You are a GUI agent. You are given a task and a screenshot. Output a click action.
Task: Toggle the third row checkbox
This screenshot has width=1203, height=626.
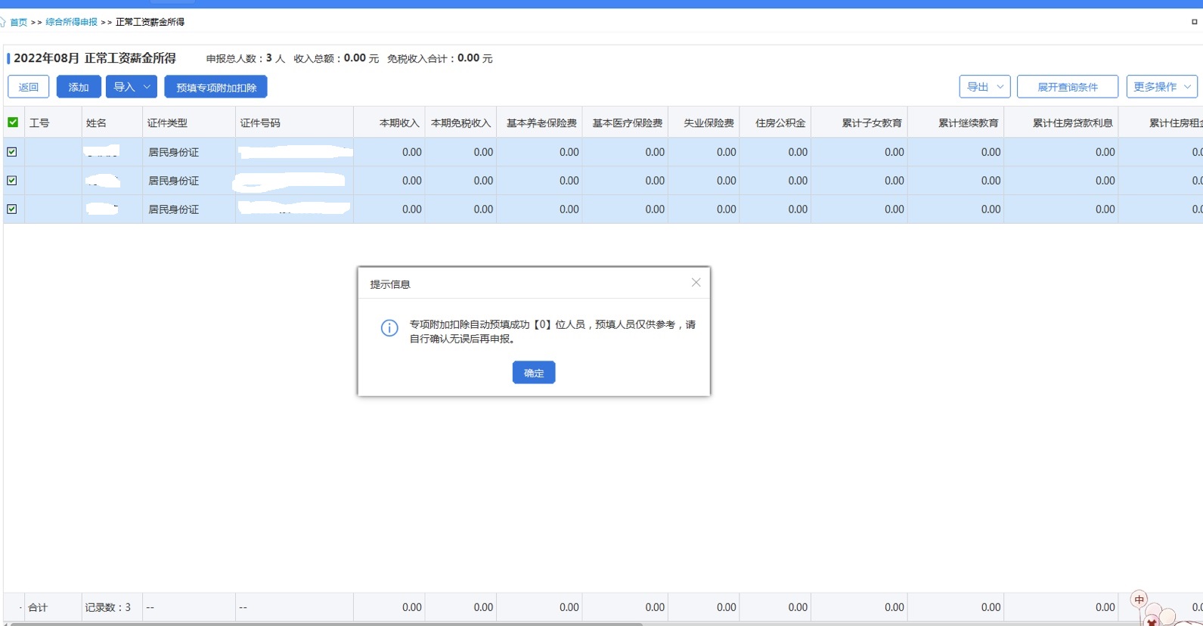tap(12, 209)
